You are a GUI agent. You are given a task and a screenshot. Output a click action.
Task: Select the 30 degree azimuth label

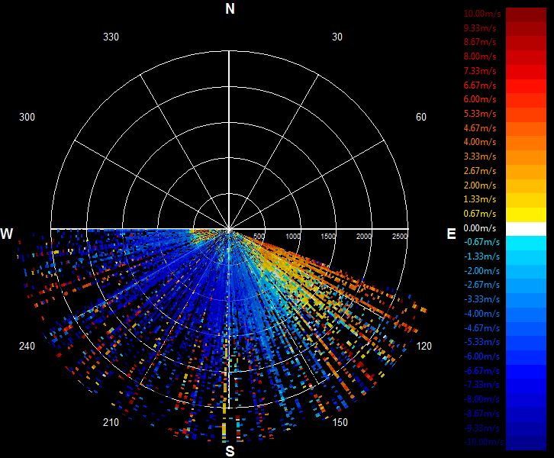coord(337,37)
